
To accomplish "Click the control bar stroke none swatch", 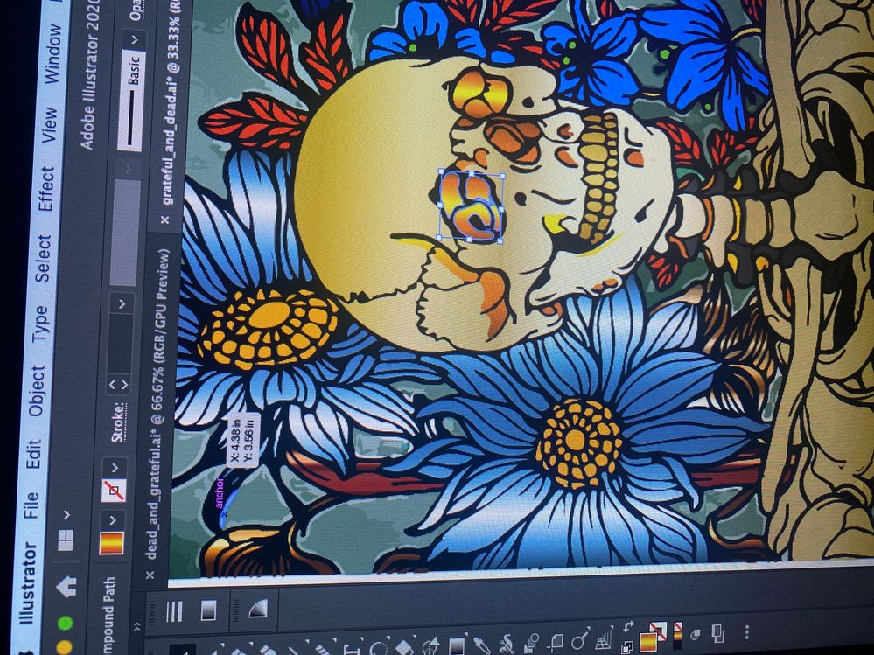I will pos(114,490).
